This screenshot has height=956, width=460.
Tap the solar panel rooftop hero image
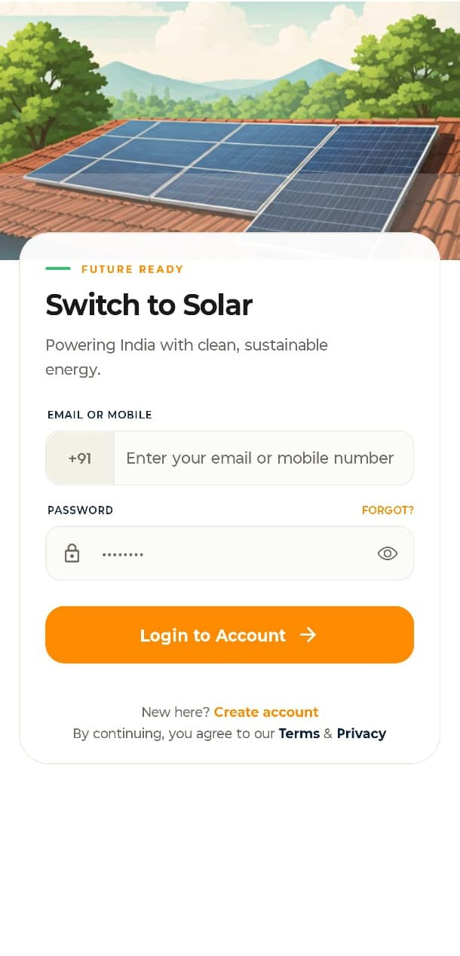coord(230,121)
